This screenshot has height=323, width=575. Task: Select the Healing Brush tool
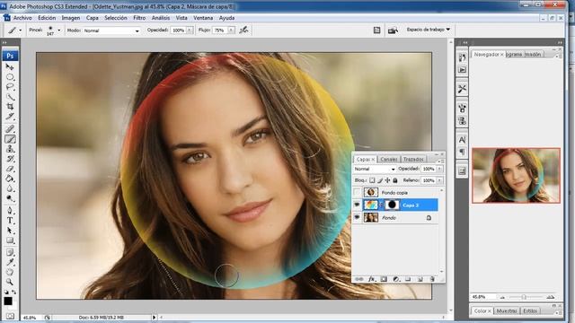tap(10, 129)
